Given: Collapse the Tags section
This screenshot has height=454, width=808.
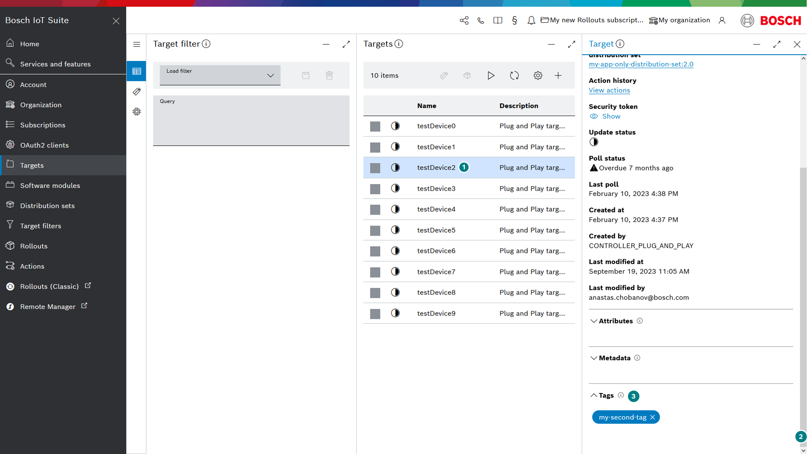Looking at the screenshot, I should click(593, 396).
